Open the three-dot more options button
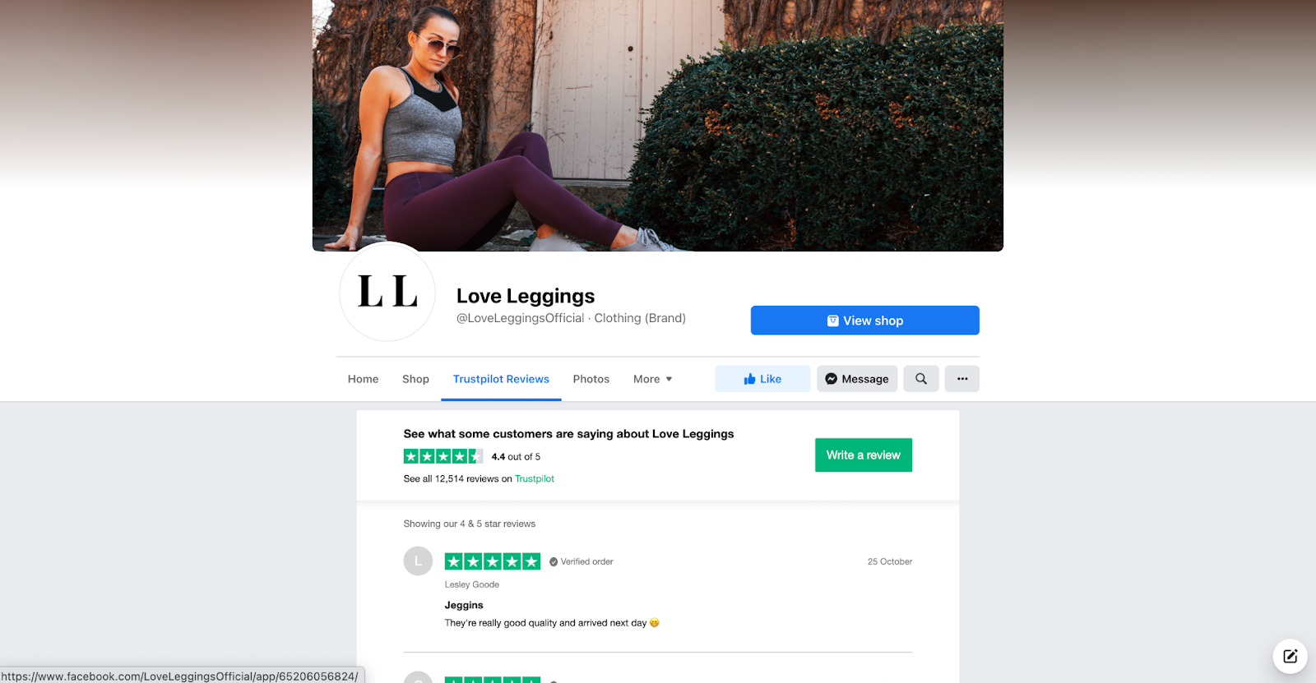1316x683 pixels. click(962, 379)
